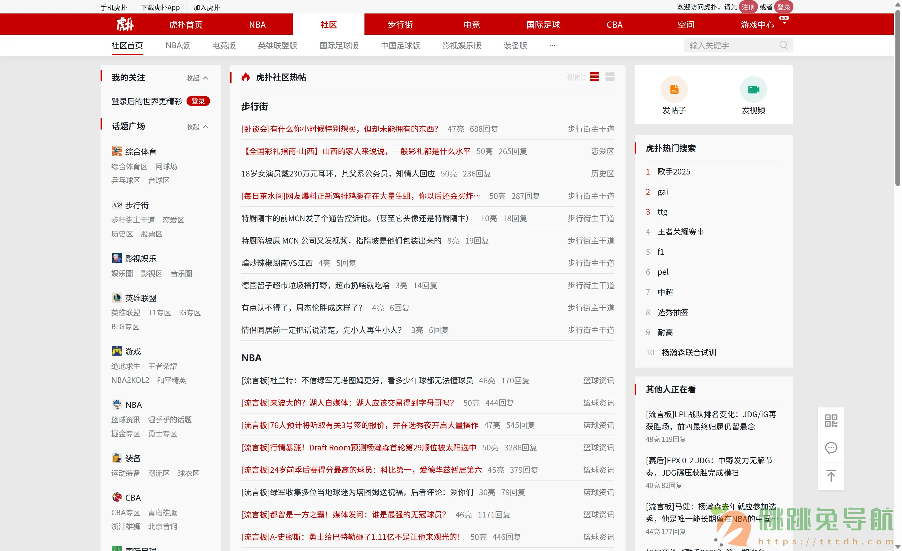Open the 虎扑首页 nav tab
The height and width of the screenshot is (551, 902).
[186, 25]
